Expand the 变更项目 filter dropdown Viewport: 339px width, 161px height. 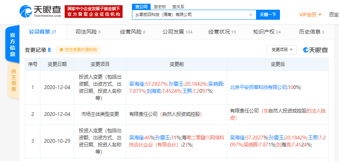point(281,50)
